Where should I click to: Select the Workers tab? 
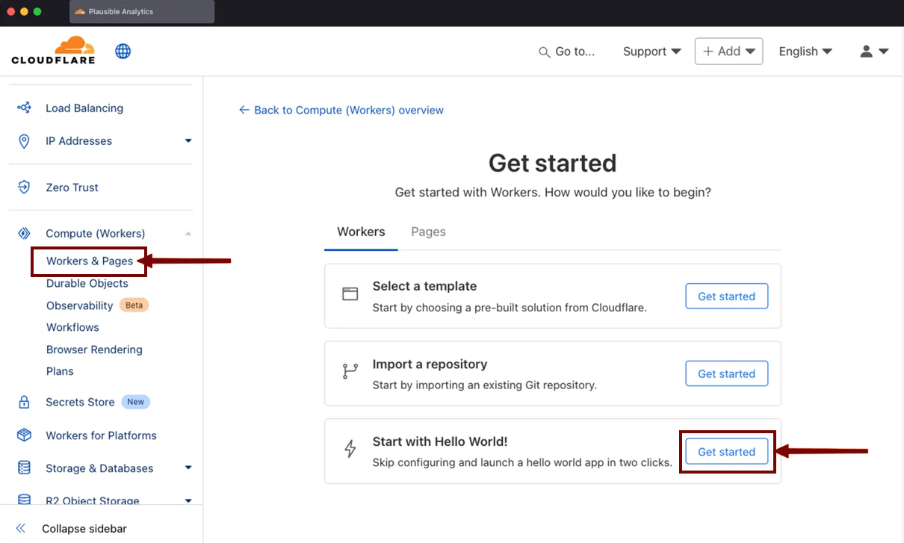(x=361, y=232)
